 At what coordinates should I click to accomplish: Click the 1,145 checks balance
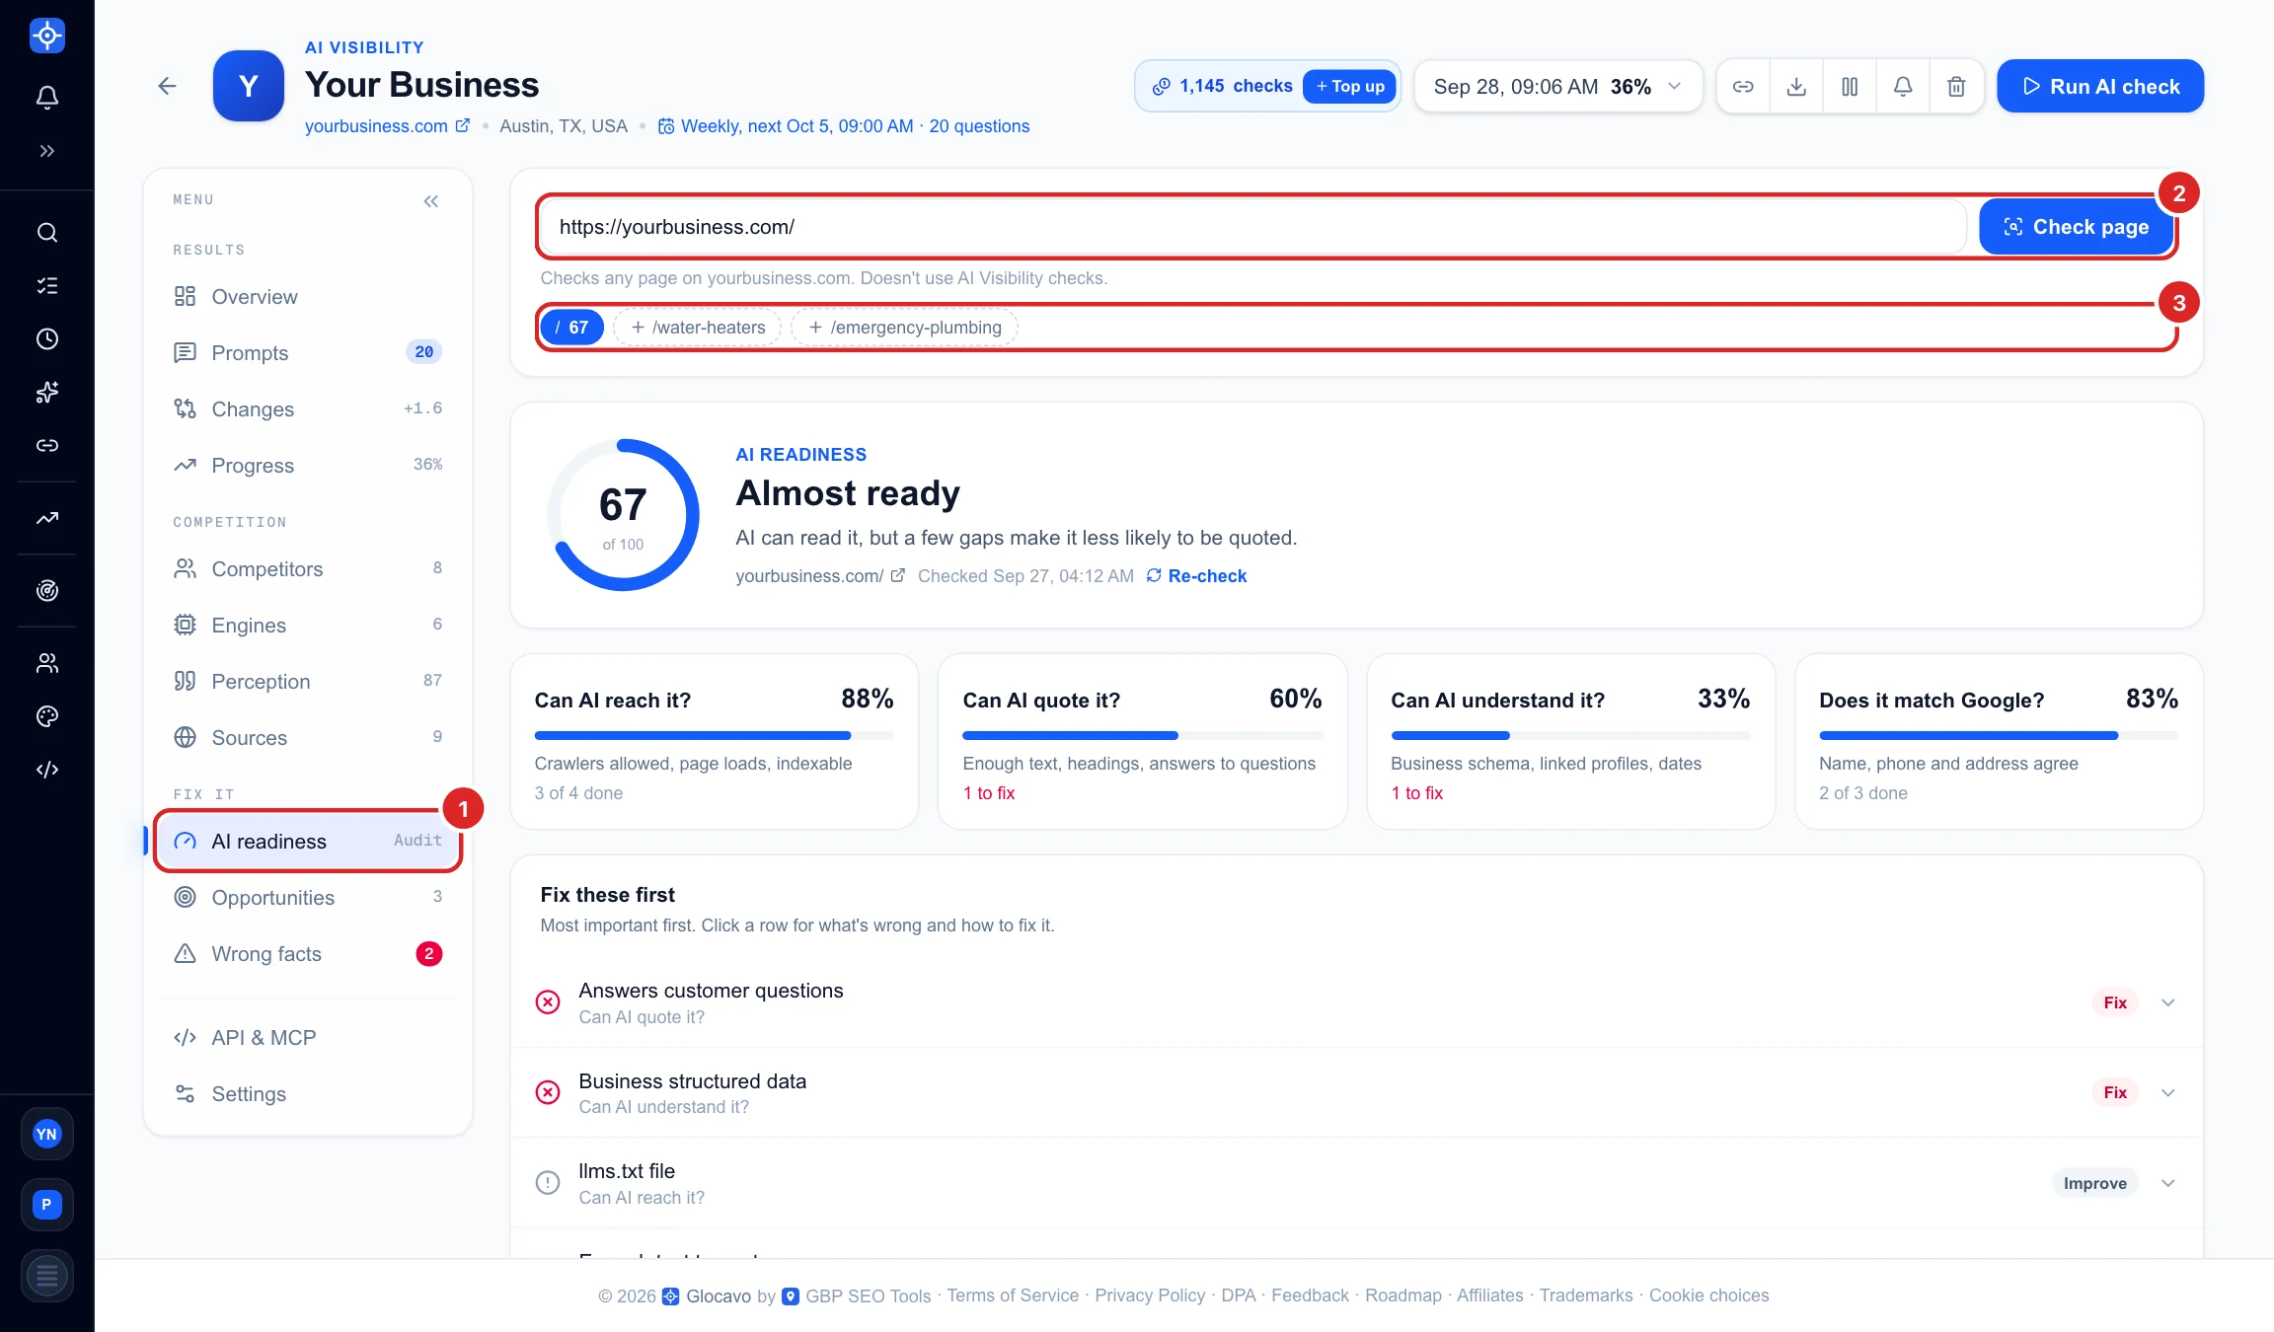[1222, 86]
